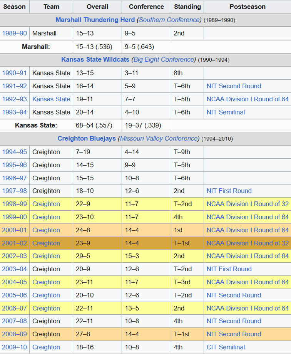Image resolution: width=291 pixels, height=354 pixels.
Task: Open the Southern Conference link
Action: [169, 20]
